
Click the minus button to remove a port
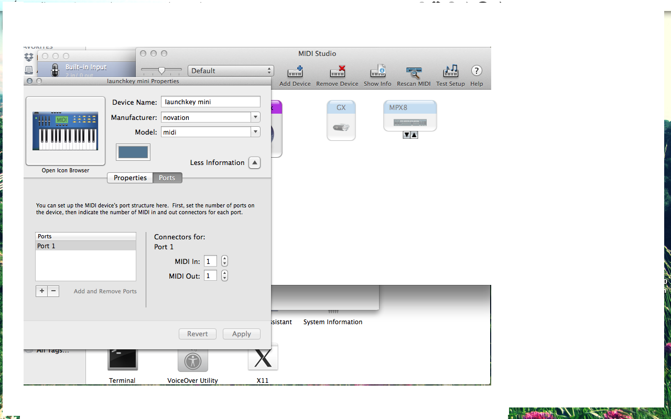[x=53, y=291]
